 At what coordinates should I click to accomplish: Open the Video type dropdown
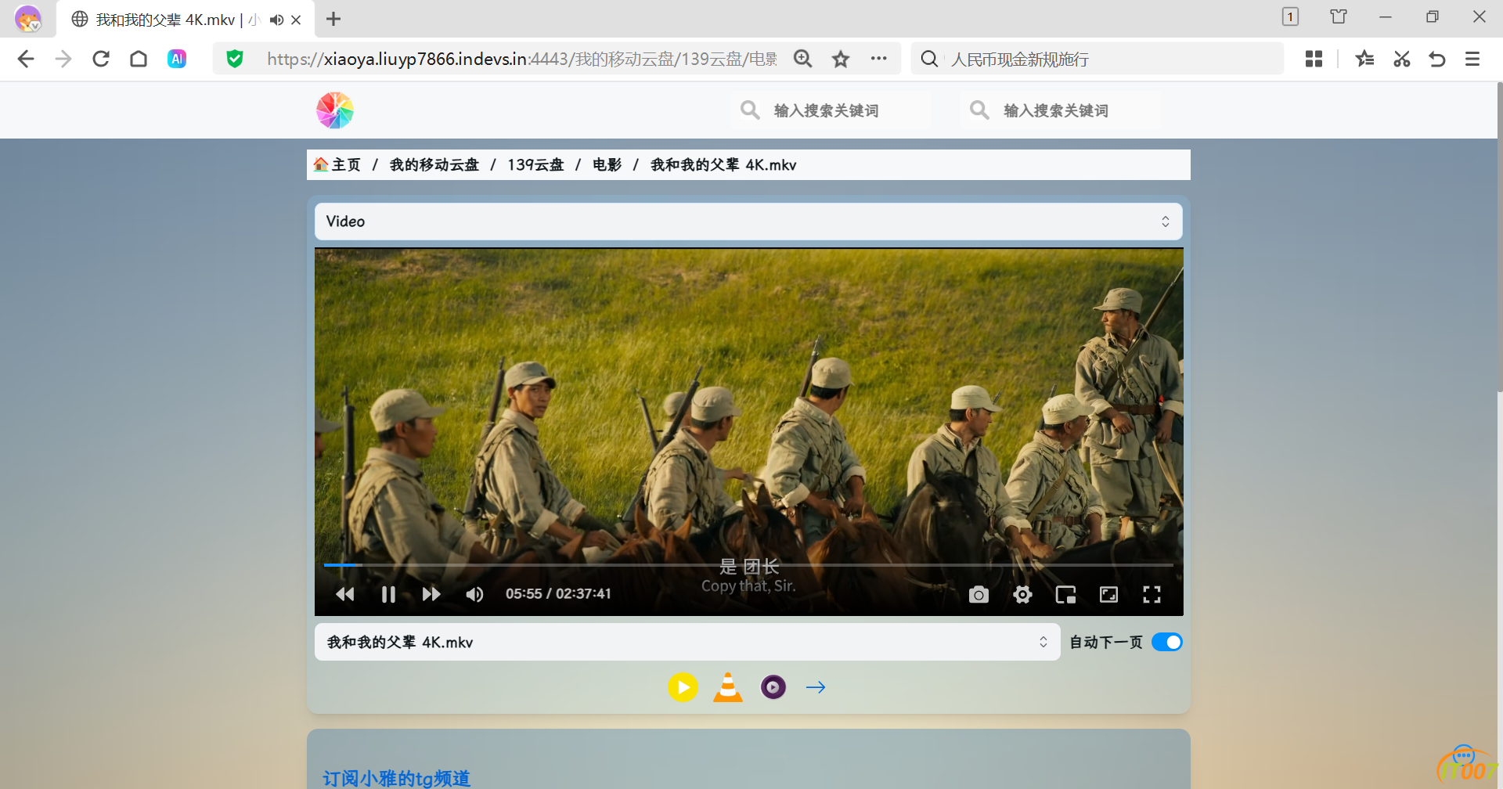point(748,222)
